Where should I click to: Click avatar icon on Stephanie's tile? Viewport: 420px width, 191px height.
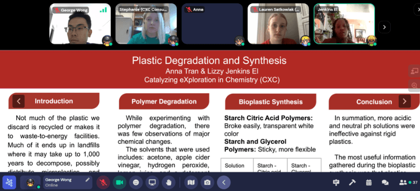tap(173, 41)
